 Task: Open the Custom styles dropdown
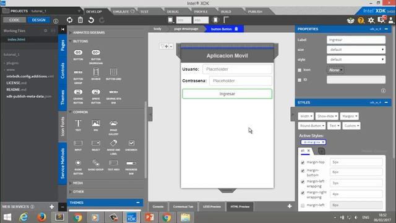(x=351, y=126)
